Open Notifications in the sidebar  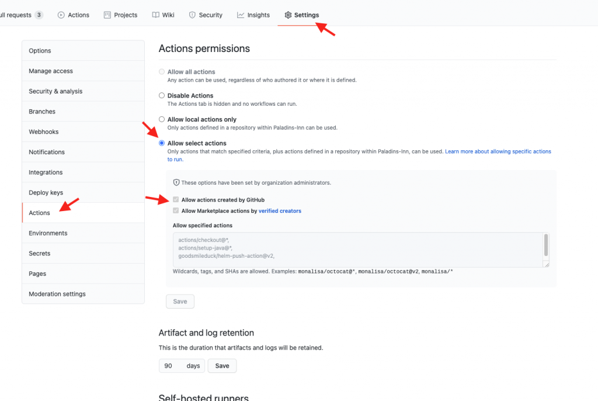coord(83,151)
